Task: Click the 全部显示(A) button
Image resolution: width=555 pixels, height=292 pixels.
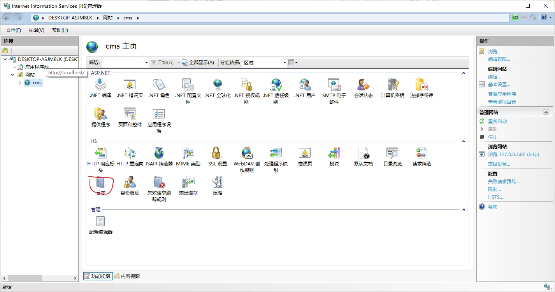Action: click(x=198, y=63)
